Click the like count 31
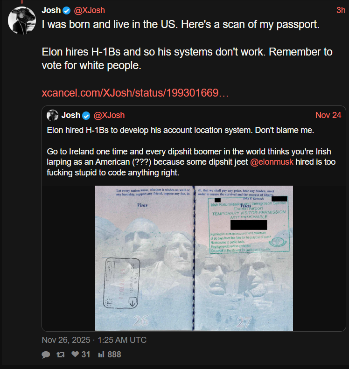The width and height of the screenshot is (349, 369). coord(86,355)
